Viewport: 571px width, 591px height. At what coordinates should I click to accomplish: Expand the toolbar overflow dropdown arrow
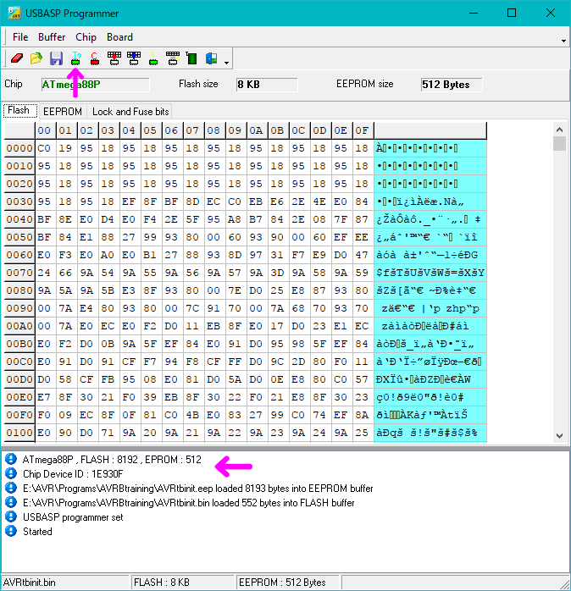226,63
